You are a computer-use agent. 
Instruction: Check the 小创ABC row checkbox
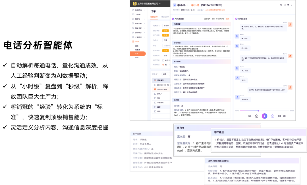click(x=155, y=103)
